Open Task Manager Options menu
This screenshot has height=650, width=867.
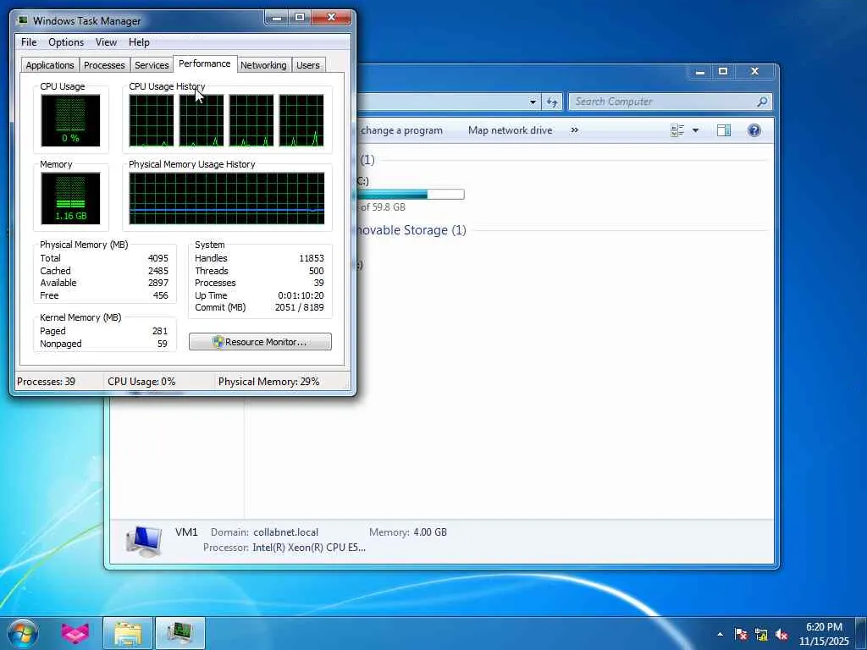point(66,42)
